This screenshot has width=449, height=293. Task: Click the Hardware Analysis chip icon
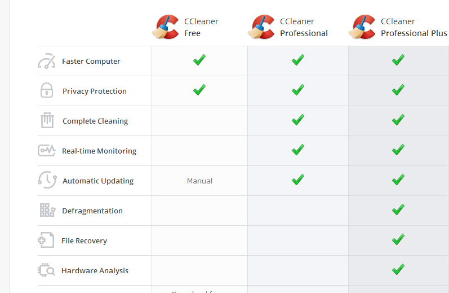[47, 270]
